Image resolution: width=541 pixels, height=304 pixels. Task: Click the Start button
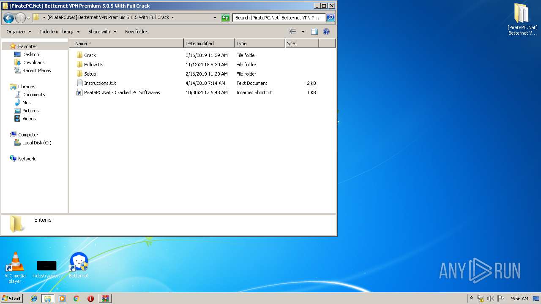pos(12,299)
